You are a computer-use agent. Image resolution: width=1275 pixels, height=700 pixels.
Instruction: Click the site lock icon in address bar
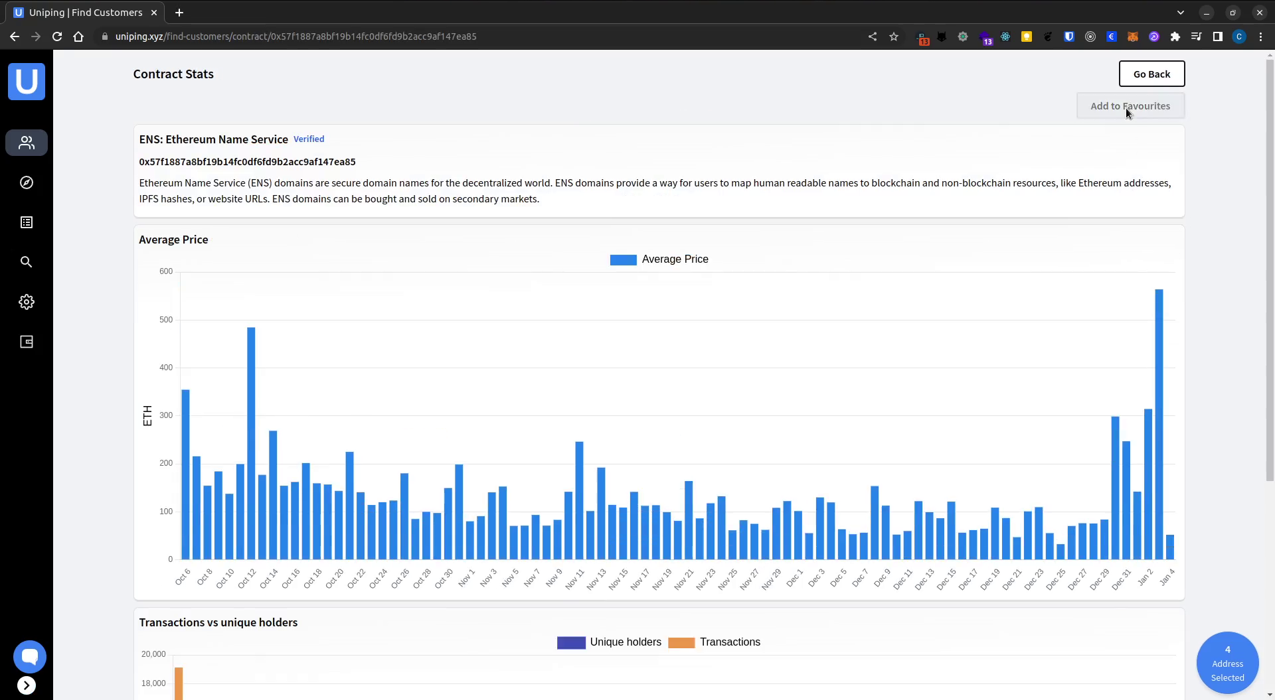click(x=104, y=36)
